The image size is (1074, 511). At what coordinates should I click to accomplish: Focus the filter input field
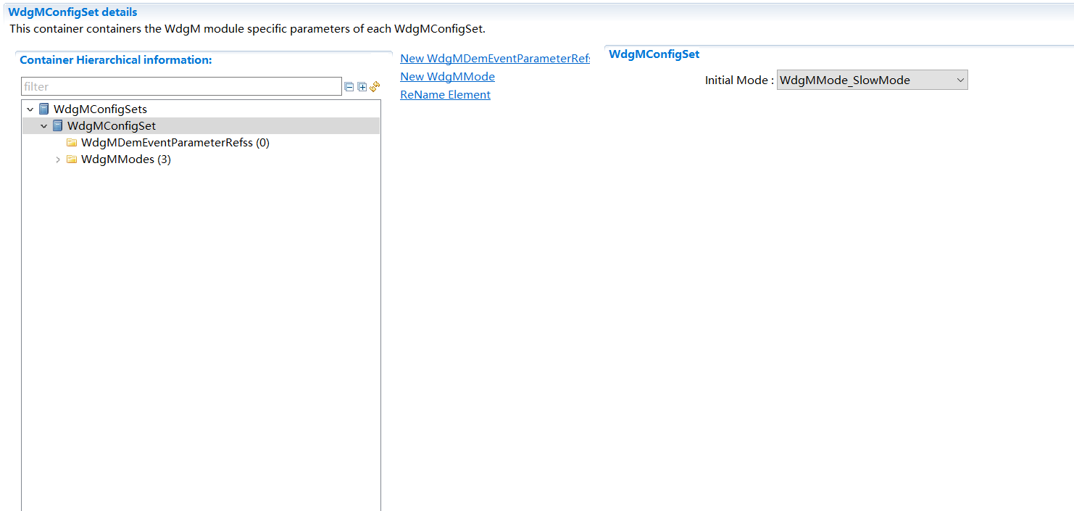point(181,87)
